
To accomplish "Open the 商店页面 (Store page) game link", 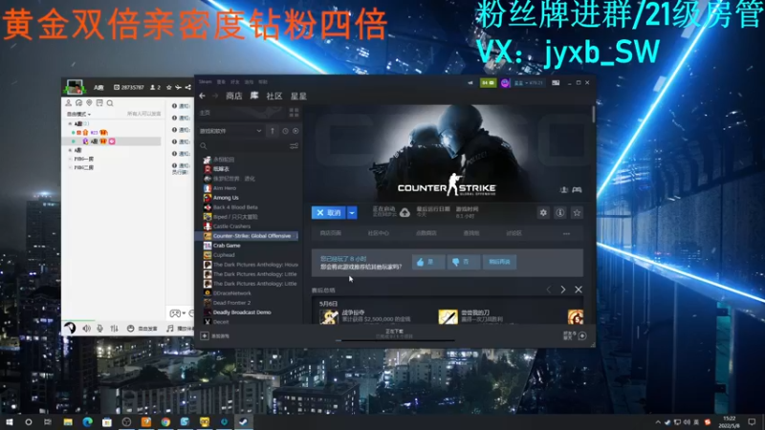I will click(330, 233).
